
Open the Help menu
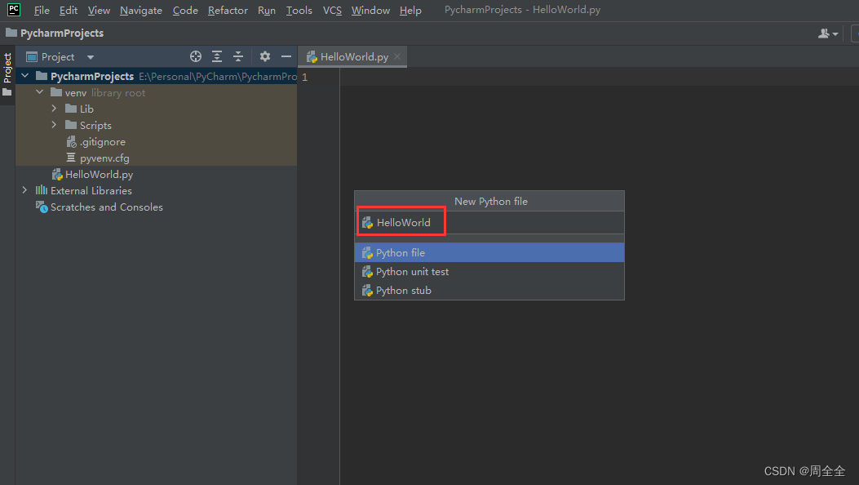coord(410,11)
